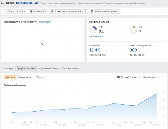Image resolution: width=168 pixels, height=129 pixels.
Task: Open the three-dot chart options menu
Action: [162, 77]
